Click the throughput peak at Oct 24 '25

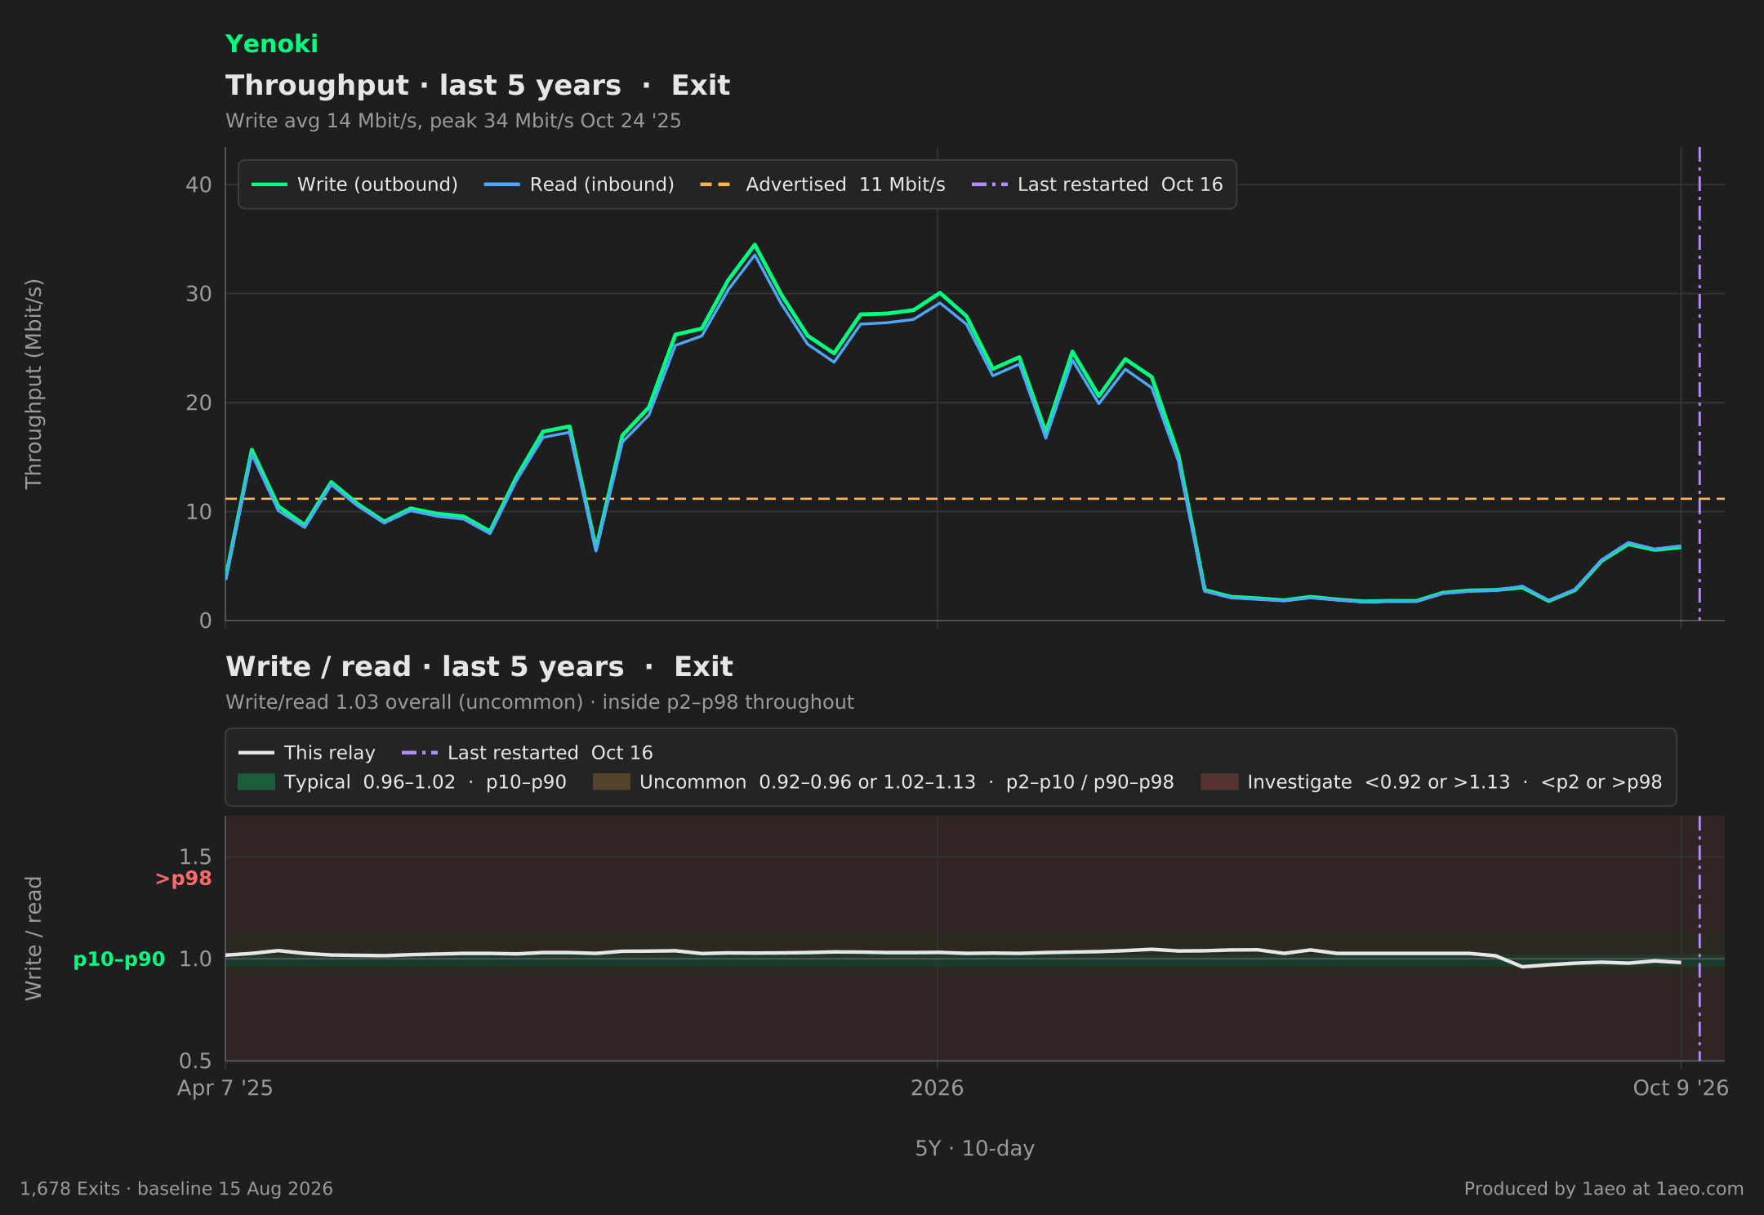755,245
